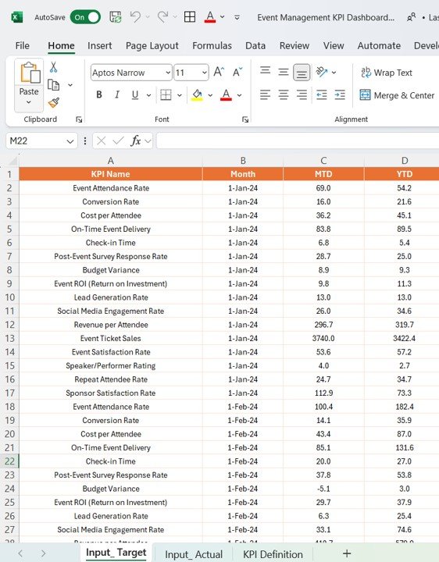Open Clipboard pane dialog launcher
Viewport: 439px width, 562px height.
(x=79, y=119)
